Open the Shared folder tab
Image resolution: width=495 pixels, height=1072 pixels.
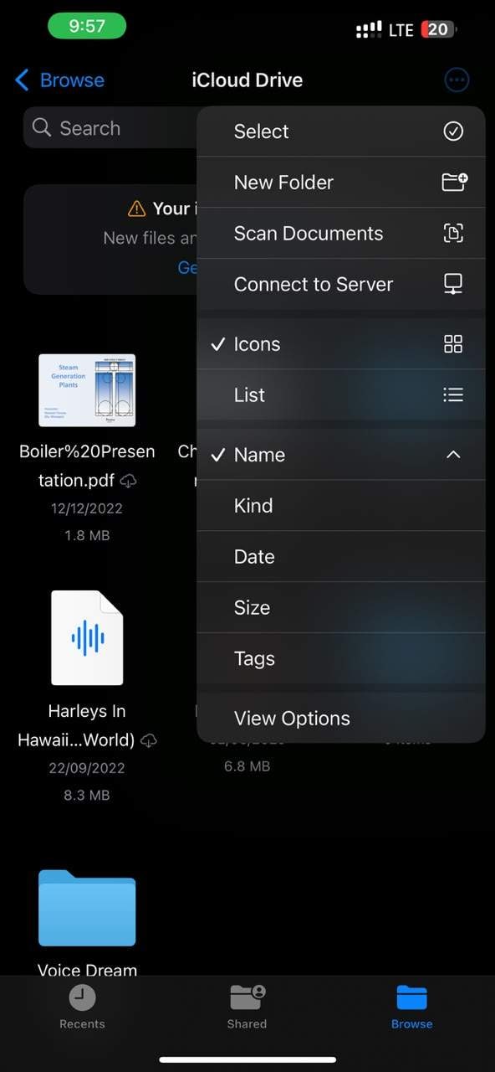[x=247, y=1006]
